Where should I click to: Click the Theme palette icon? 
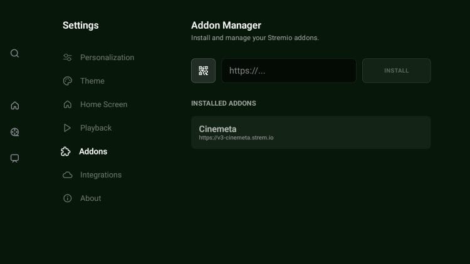[68, 81]
